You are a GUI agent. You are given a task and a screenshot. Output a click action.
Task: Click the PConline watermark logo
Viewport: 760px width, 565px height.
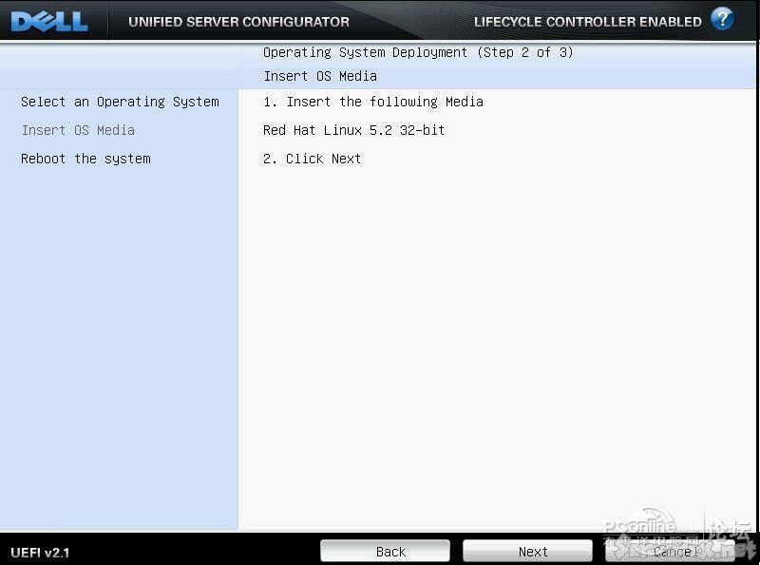641,527
